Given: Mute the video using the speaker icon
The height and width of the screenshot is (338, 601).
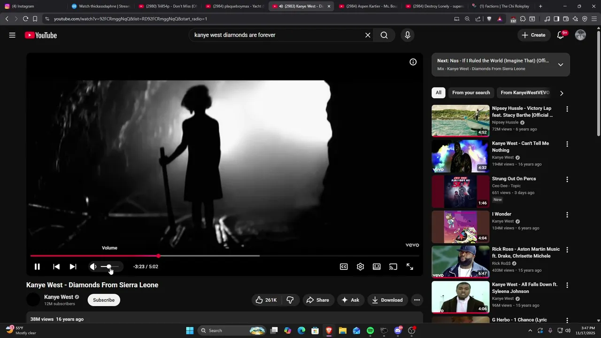Looking at the screenshot, I should click(x=93, y=267).
